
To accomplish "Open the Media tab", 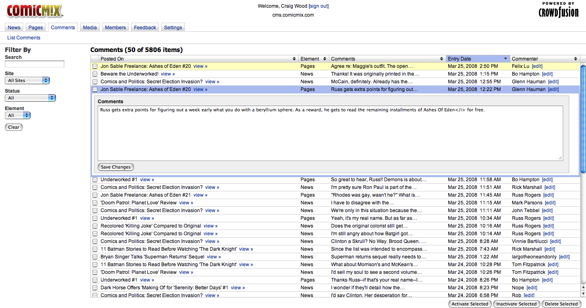I will (x=90, y=27).
